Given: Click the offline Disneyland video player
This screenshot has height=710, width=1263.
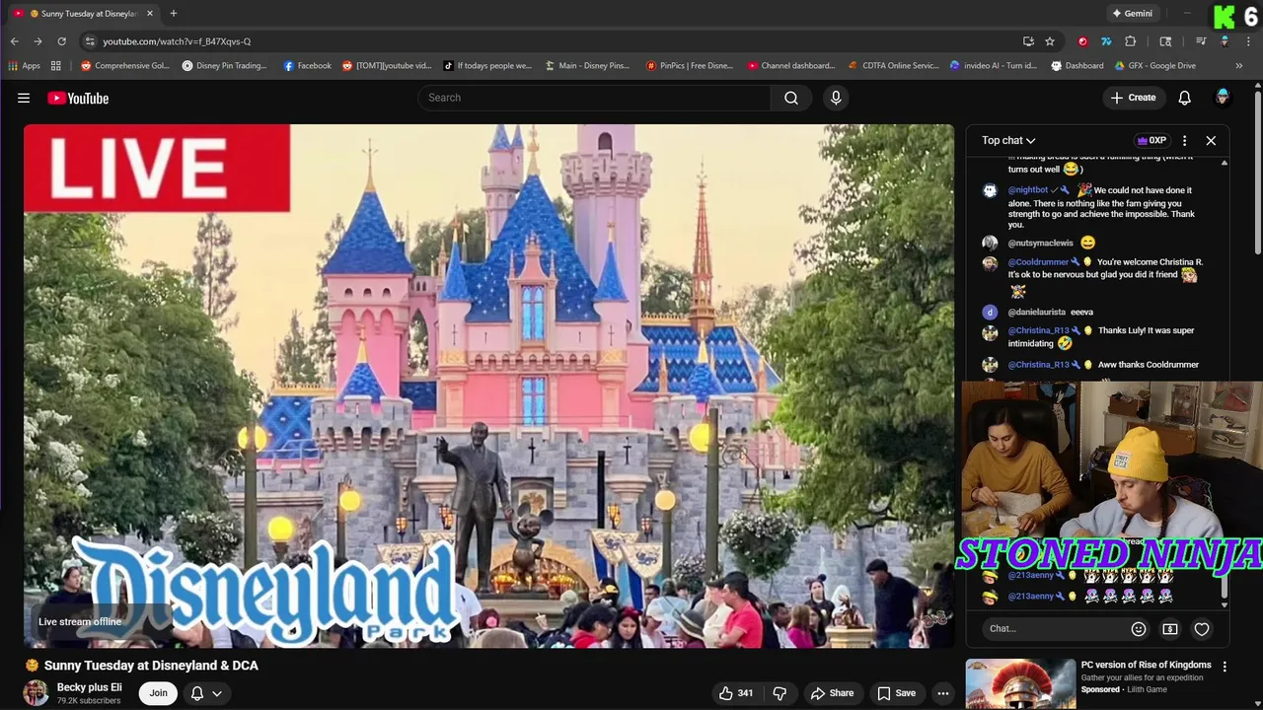Looking at the screenshot, I should coord(489,386).
